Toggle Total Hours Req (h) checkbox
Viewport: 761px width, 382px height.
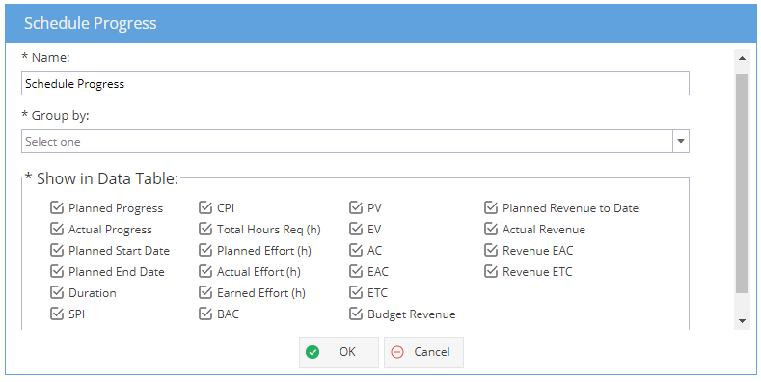coord(205,229)
